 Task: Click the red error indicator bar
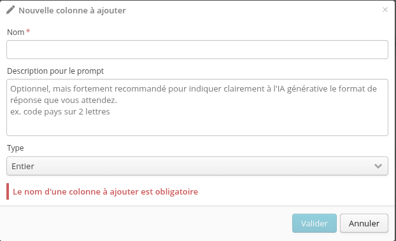click(8, 191)
